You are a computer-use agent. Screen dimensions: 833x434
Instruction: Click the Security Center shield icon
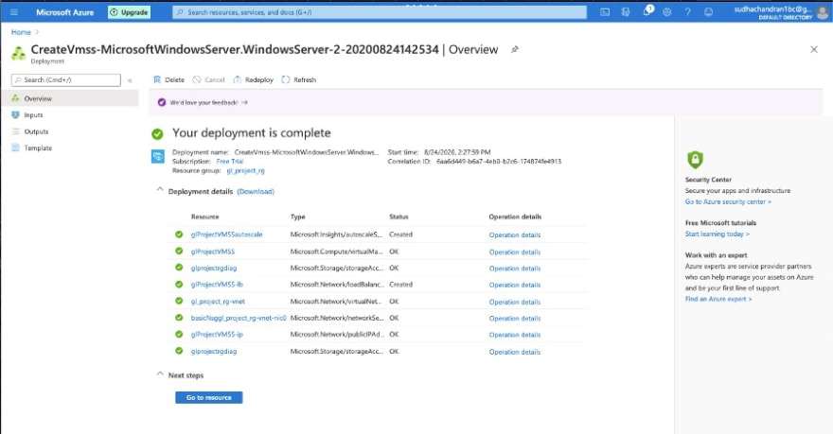pyautogui.click(x=695, y=159)
